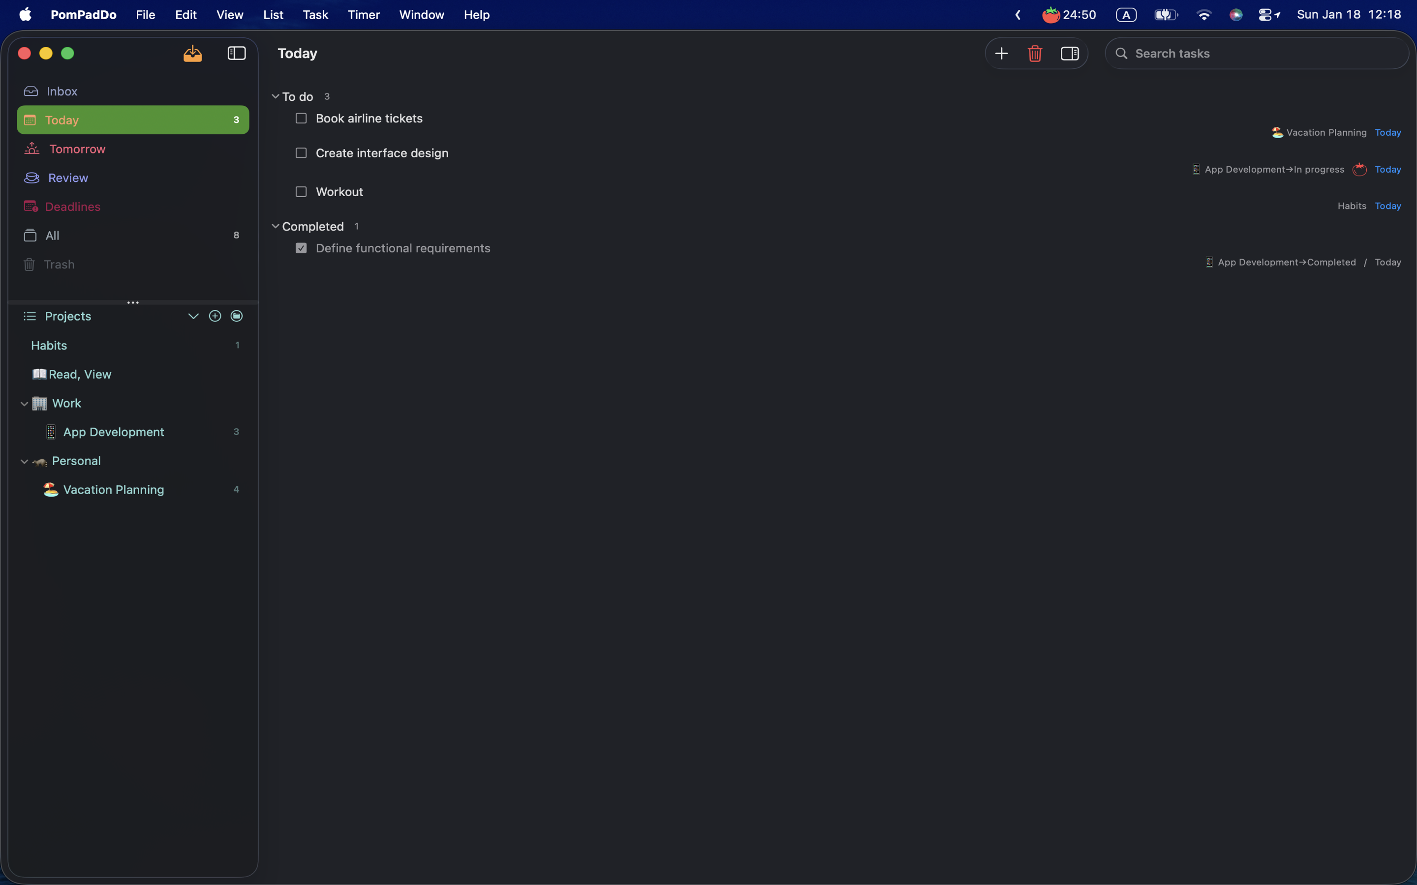
Task: Open tomato timer in menu bar
Action: [1068, 15]
